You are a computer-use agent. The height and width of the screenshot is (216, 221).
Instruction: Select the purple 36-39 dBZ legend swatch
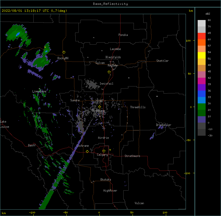202,87
